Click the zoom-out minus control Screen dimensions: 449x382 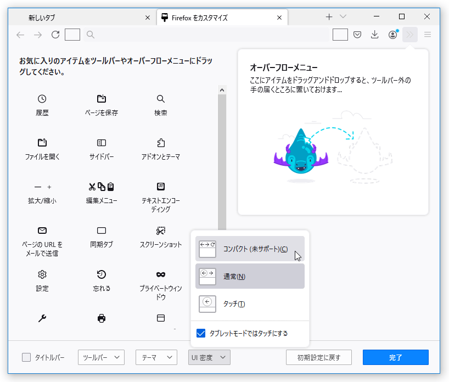38,187
